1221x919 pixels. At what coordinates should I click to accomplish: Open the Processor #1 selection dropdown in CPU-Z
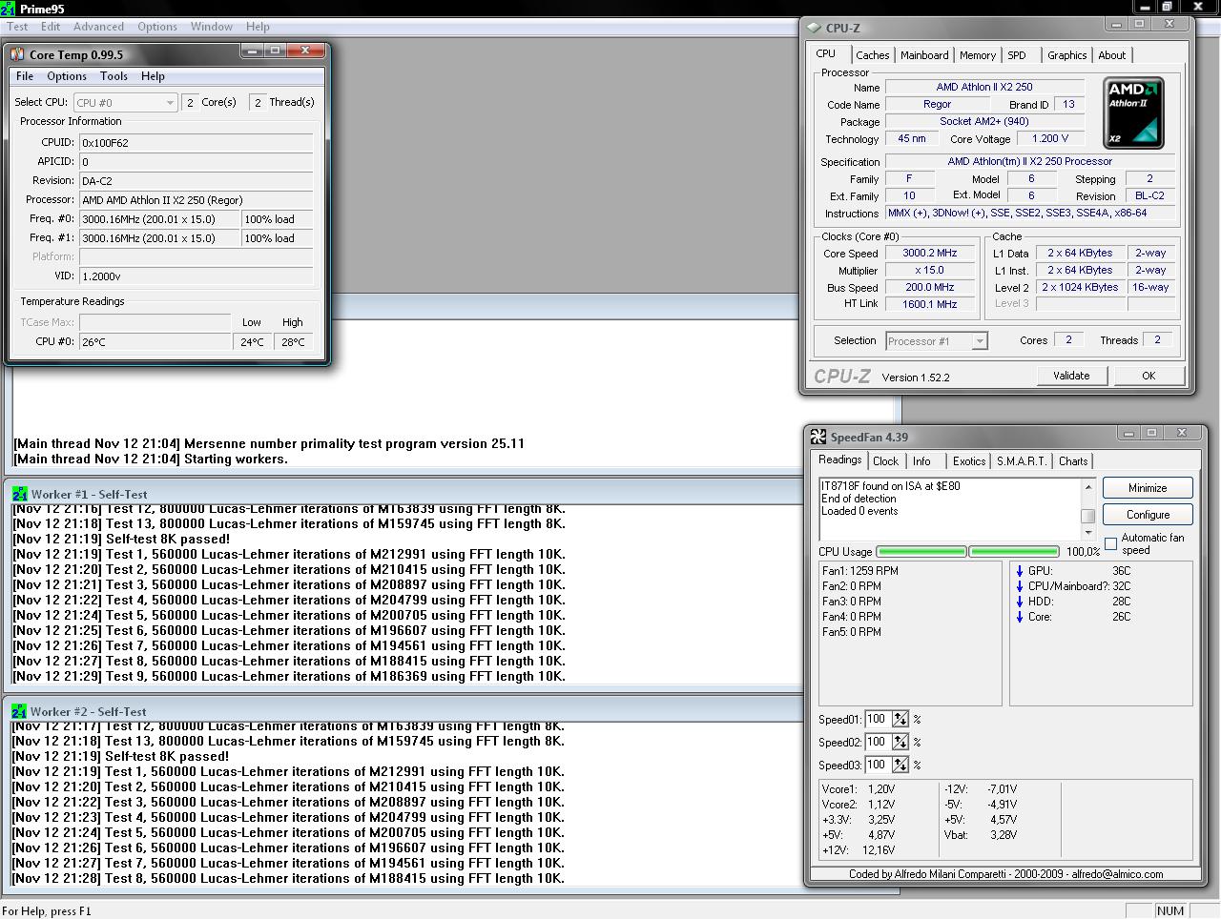pyautogui.click(x=937, y=340)
